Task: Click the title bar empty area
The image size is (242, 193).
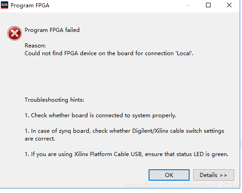Action: [x=116, y=5]
